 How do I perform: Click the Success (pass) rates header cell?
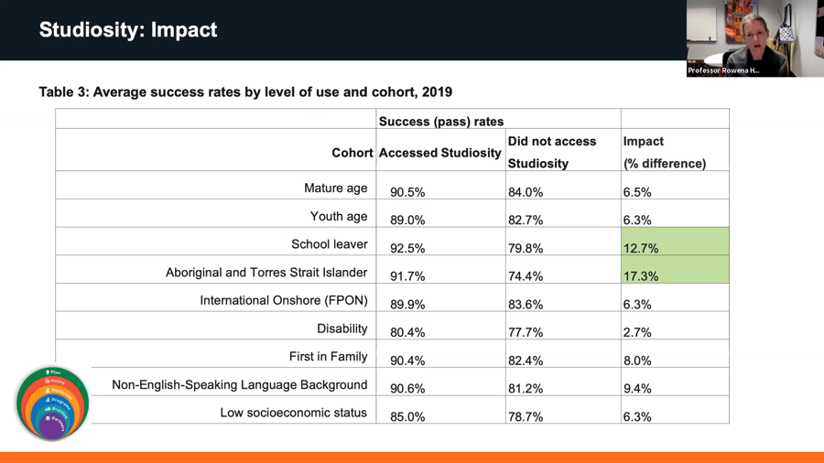441,121
